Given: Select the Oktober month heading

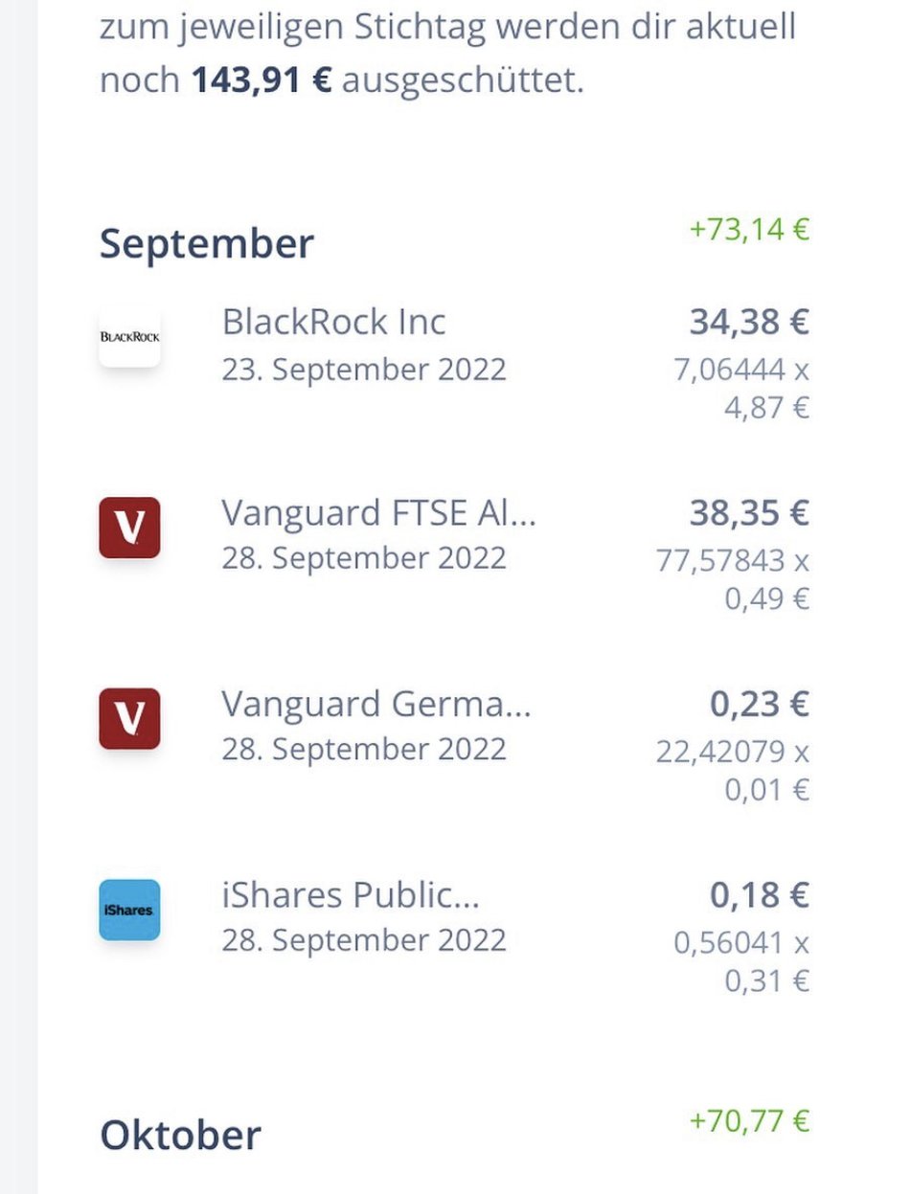Looking at the screenshot, I should (180, 1135).
